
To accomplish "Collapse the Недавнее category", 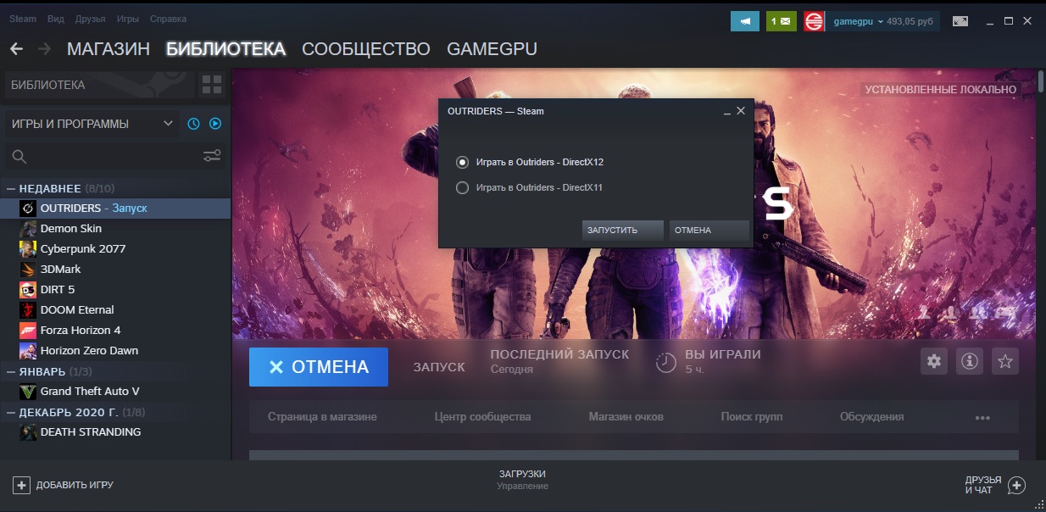I will tap(11, 188).
